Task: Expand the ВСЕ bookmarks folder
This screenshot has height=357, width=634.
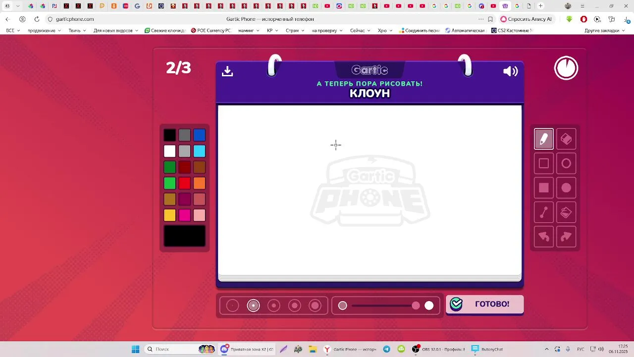Action: click(x=13, y=30)
